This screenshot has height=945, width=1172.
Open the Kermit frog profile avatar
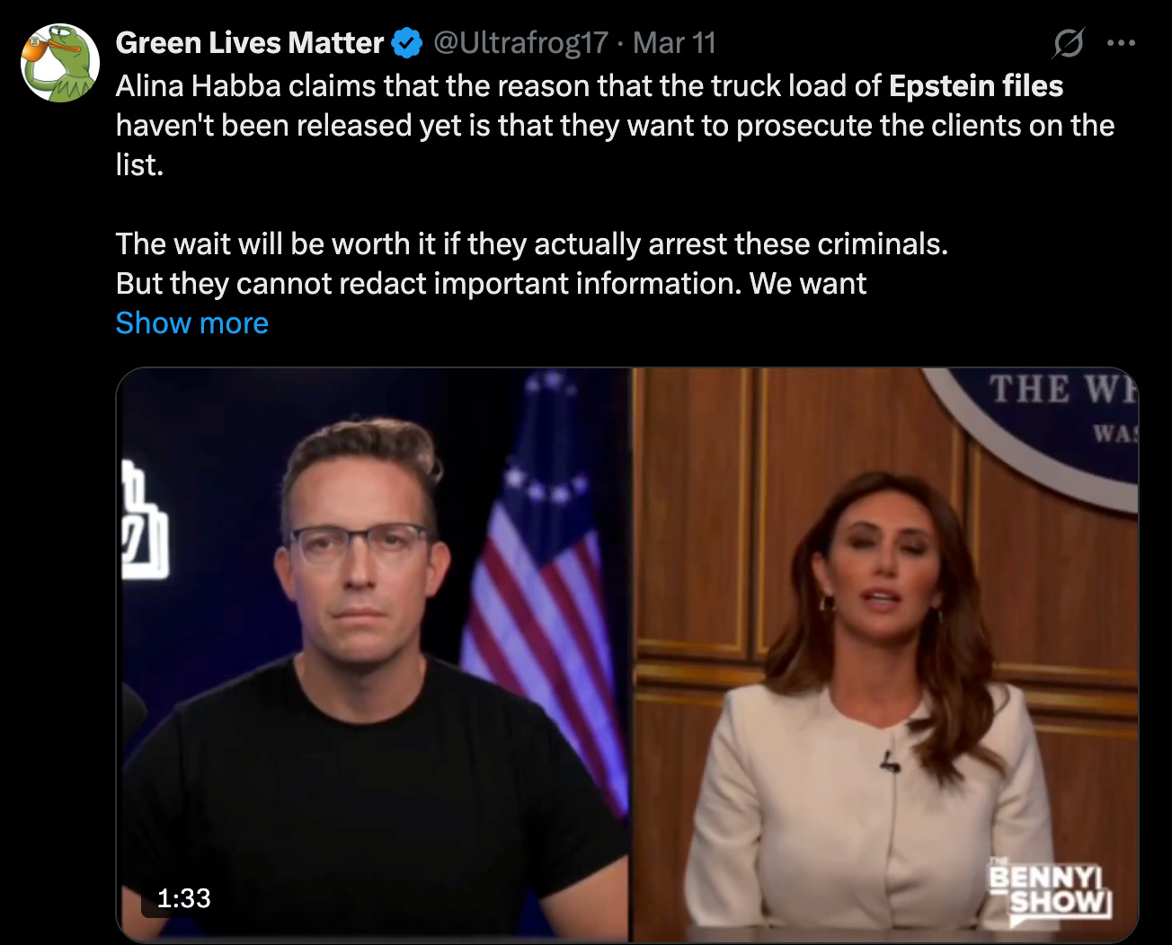tap(60, 63)
